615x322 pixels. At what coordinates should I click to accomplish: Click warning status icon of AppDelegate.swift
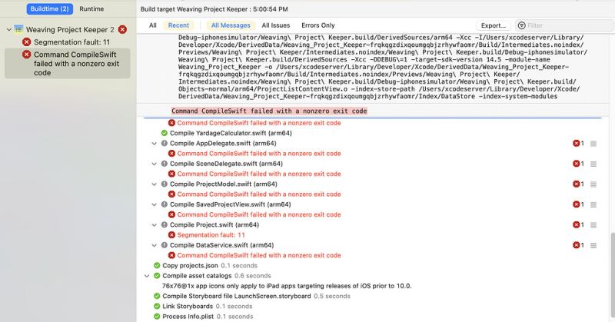pyautogui.click(x=165, y=144)
